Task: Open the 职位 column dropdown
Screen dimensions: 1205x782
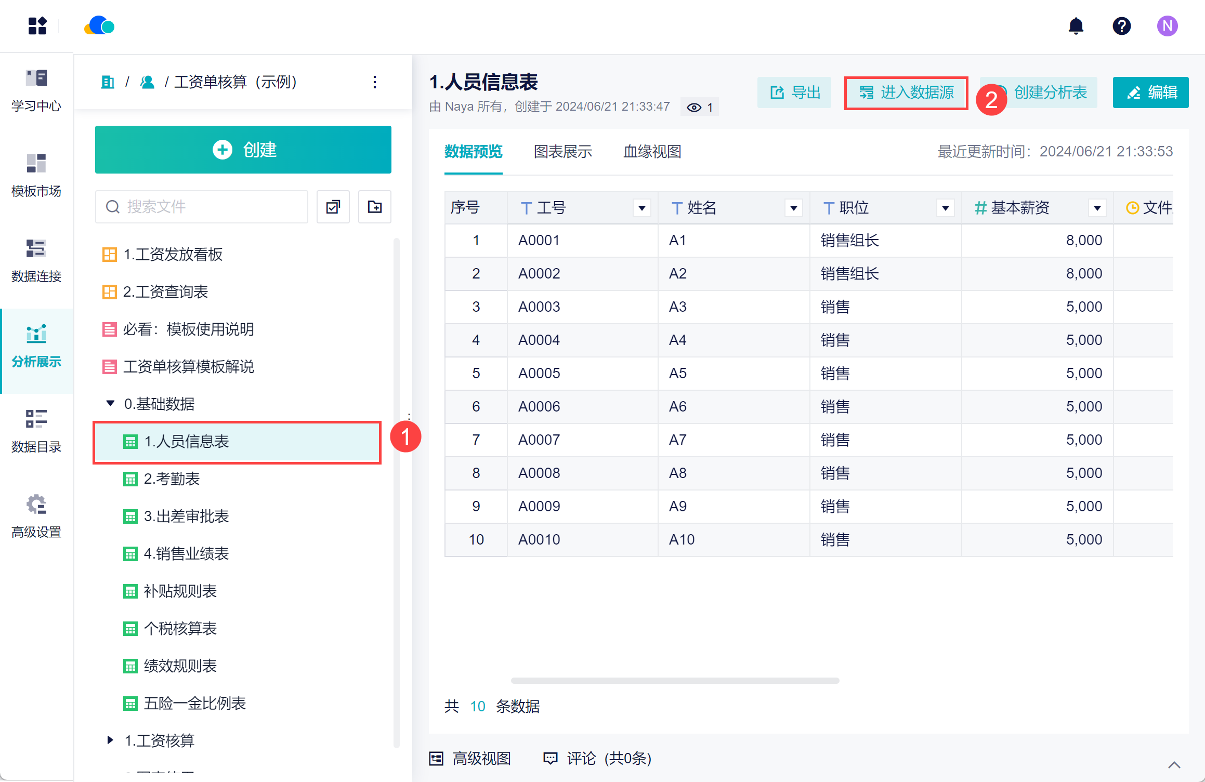Action: tap(945, 208)
